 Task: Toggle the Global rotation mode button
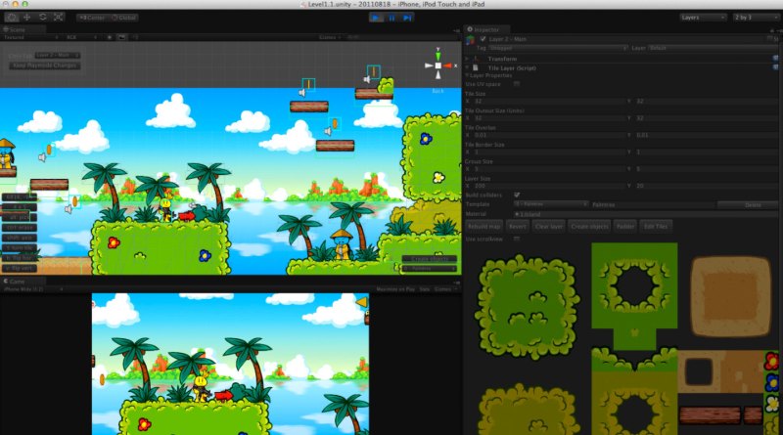click(x=124, y=18)
